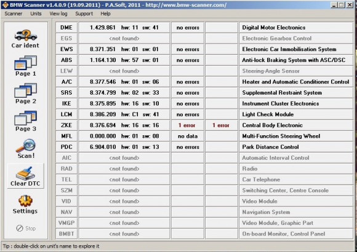Viewport: 357px width, 252px height.
Task: Select the DME unit name
Action: point(66,28)
